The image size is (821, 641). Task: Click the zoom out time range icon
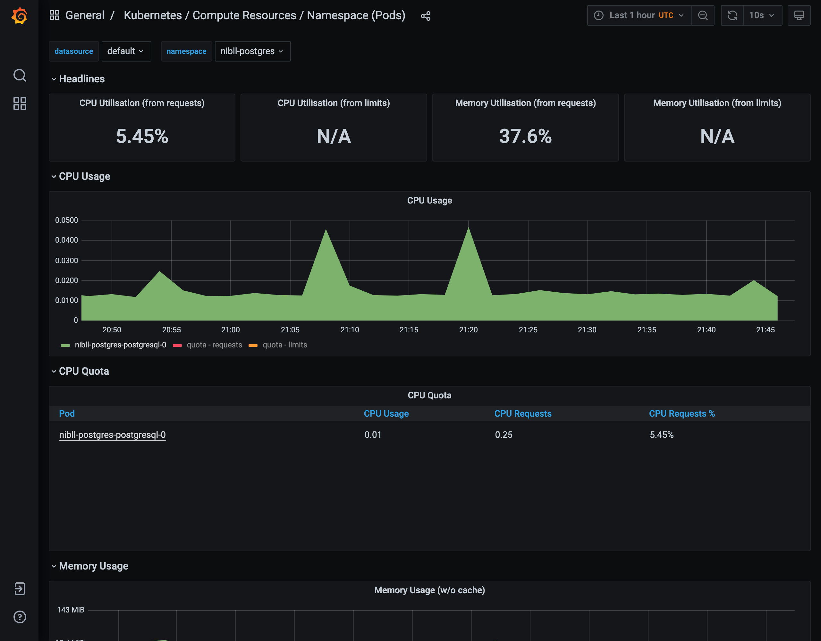click(x=703, y=15)
